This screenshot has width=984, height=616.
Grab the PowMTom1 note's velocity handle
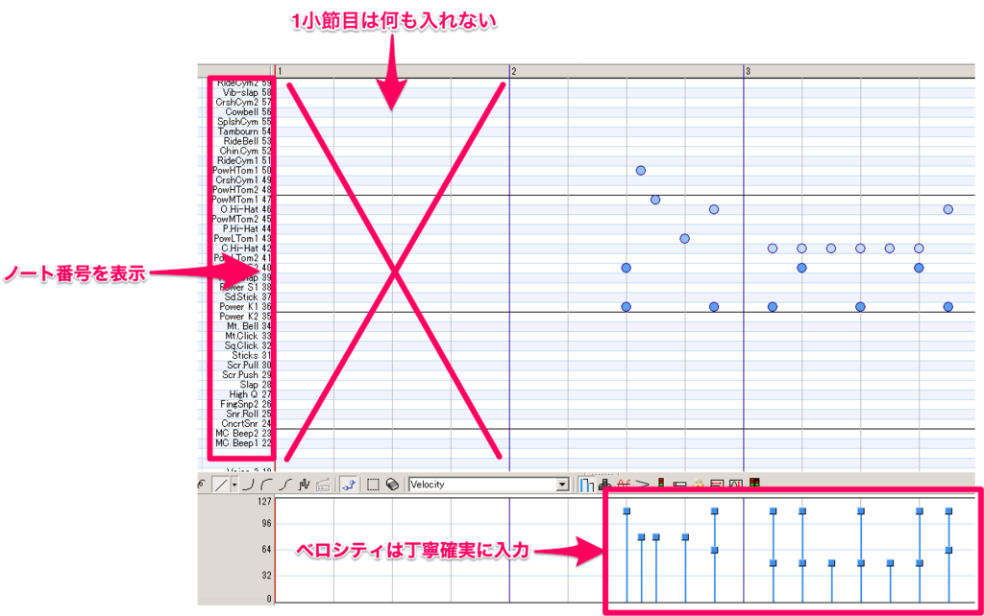pyautogui.click(x=655, y=537)
